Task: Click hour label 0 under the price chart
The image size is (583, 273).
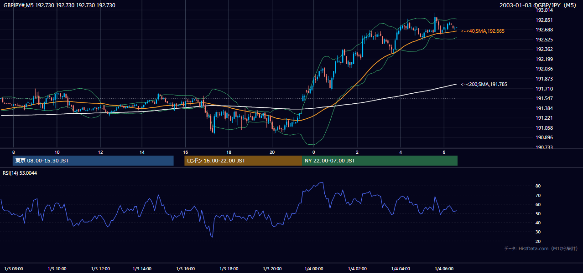Action: (313, 152)
